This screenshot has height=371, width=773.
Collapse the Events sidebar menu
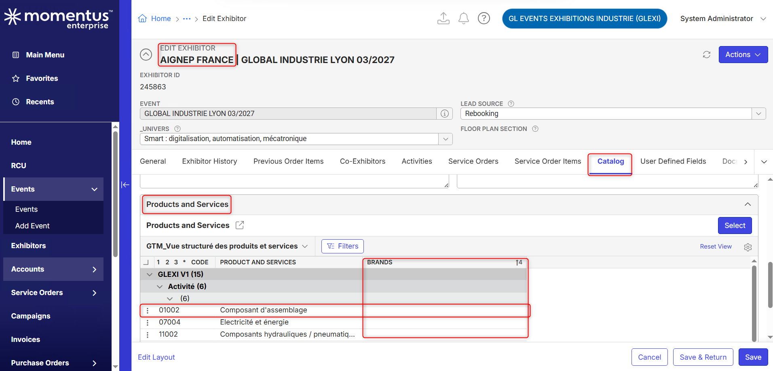pyautogui.click(x=94, y=189)
